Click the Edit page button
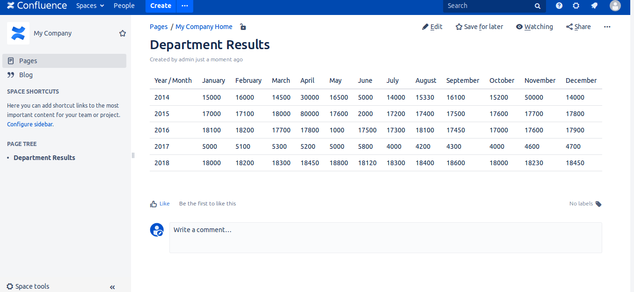This screenshot has width=634, height=292. (x=432, y=27)
